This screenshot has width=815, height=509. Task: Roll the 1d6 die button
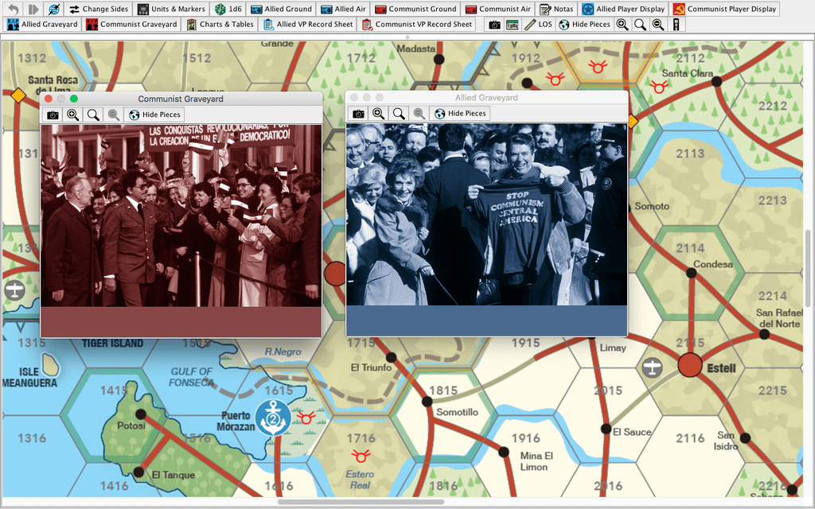228,9
